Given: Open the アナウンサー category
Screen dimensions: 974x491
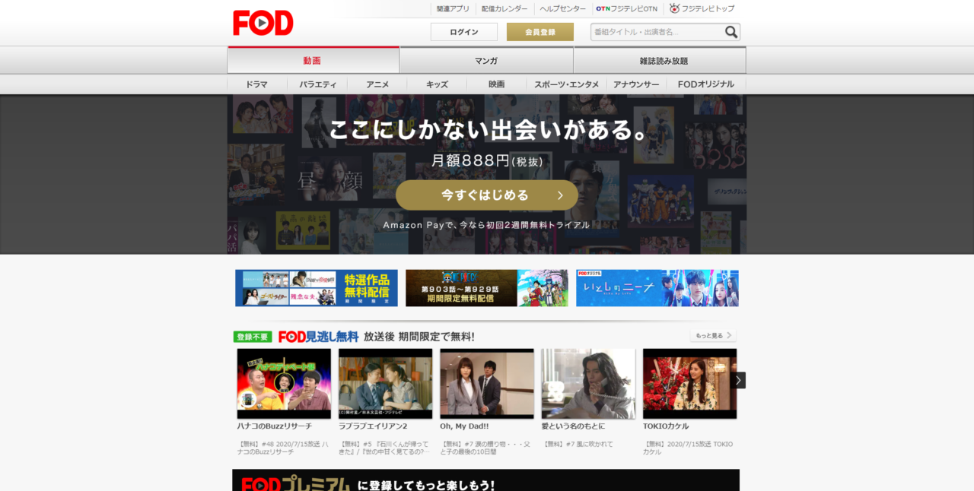Looking at the screenshot, I should [636, 84].
